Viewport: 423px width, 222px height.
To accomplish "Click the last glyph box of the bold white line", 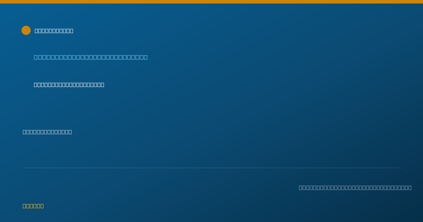I will [x=103, y=85].
